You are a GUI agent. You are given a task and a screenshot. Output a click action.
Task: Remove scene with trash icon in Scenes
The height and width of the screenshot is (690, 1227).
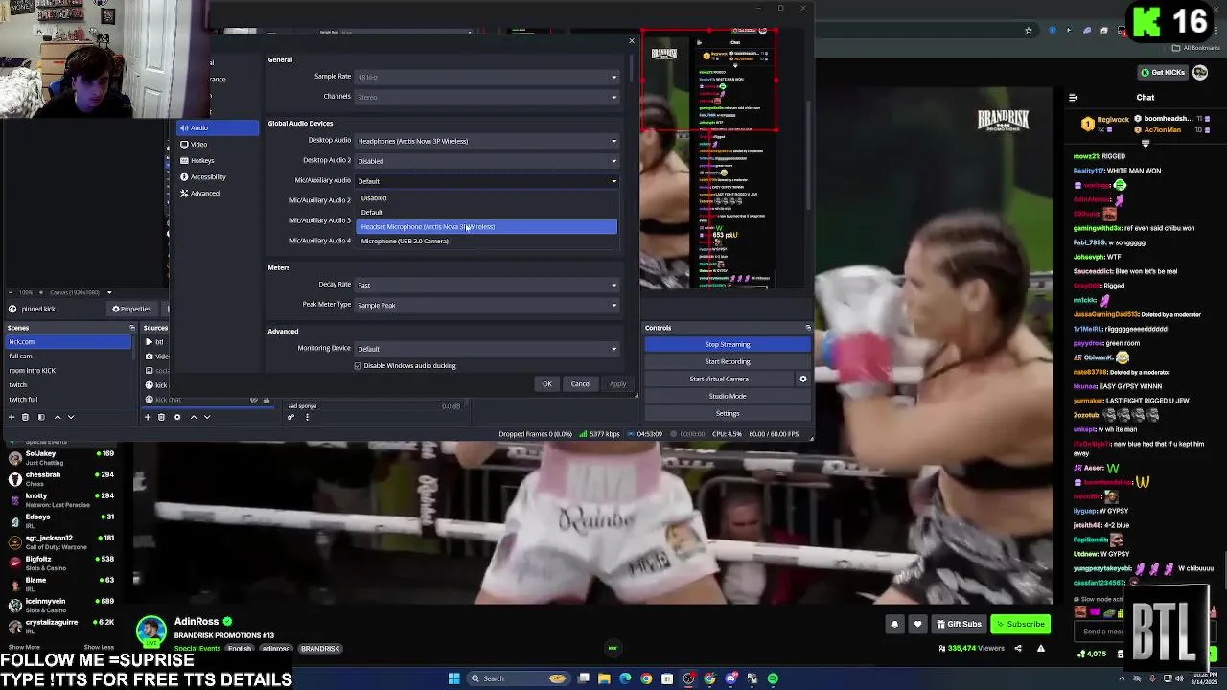tap(25, 417)
